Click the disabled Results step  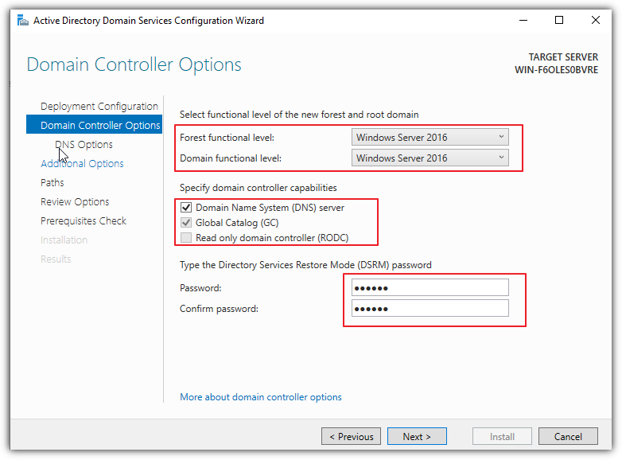(x=56, y=259)
